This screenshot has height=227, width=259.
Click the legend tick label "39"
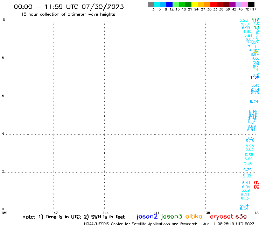228,9
